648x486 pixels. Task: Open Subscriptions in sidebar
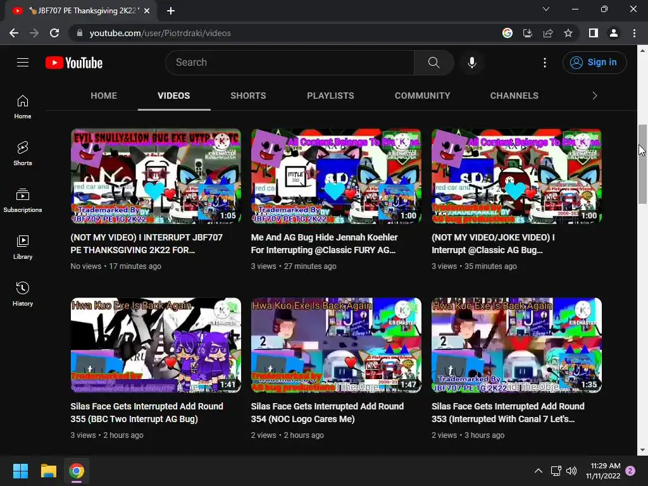point(23,201)
